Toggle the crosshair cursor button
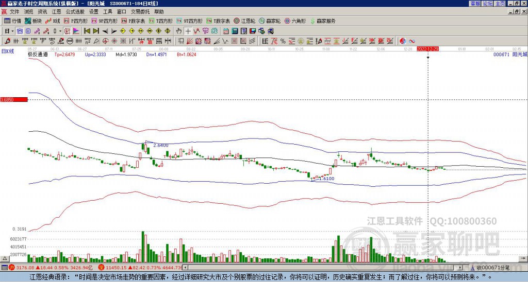528x282 pixels. (x=188, y=31)
